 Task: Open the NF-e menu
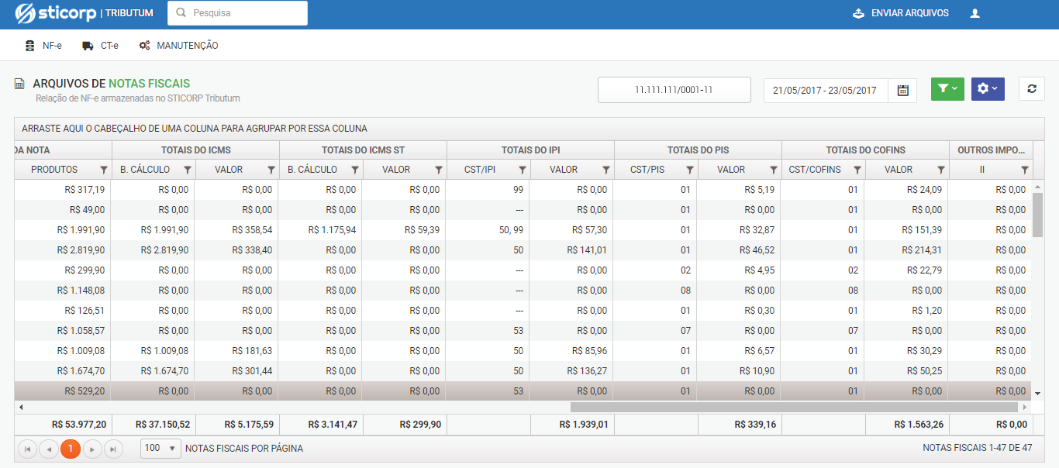tap(43, 46)
